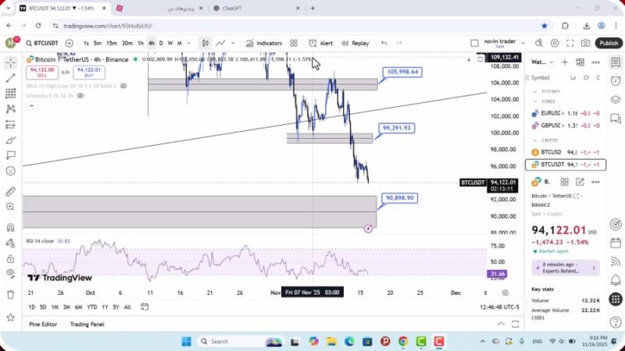The width and height of the screenshot is (625, 351).
Task: Select the brush drawing tool
Action: click(11, 140)
